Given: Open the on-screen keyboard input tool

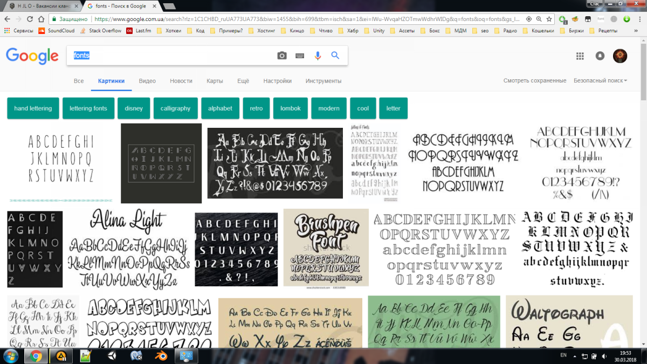Looking at the screenshot, I should (300, 56).
